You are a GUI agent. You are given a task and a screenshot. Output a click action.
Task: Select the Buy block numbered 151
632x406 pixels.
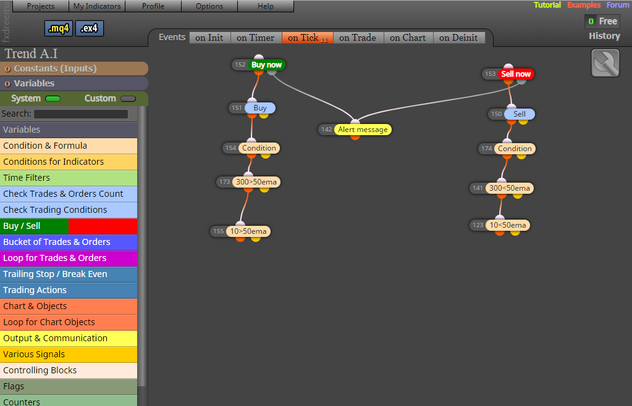[x=260, y=108]
